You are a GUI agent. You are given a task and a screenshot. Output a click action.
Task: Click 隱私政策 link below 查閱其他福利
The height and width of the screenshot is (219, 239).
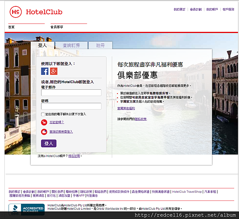(141, 119)
